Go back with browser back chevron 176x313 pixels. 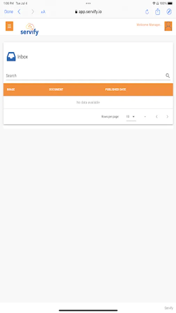click(19, 11)
